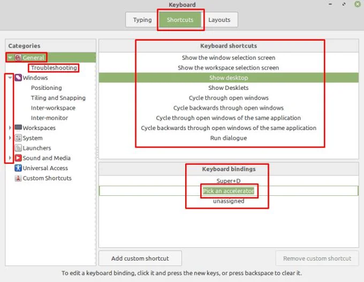Click the General category icon

tap(18, 58)
